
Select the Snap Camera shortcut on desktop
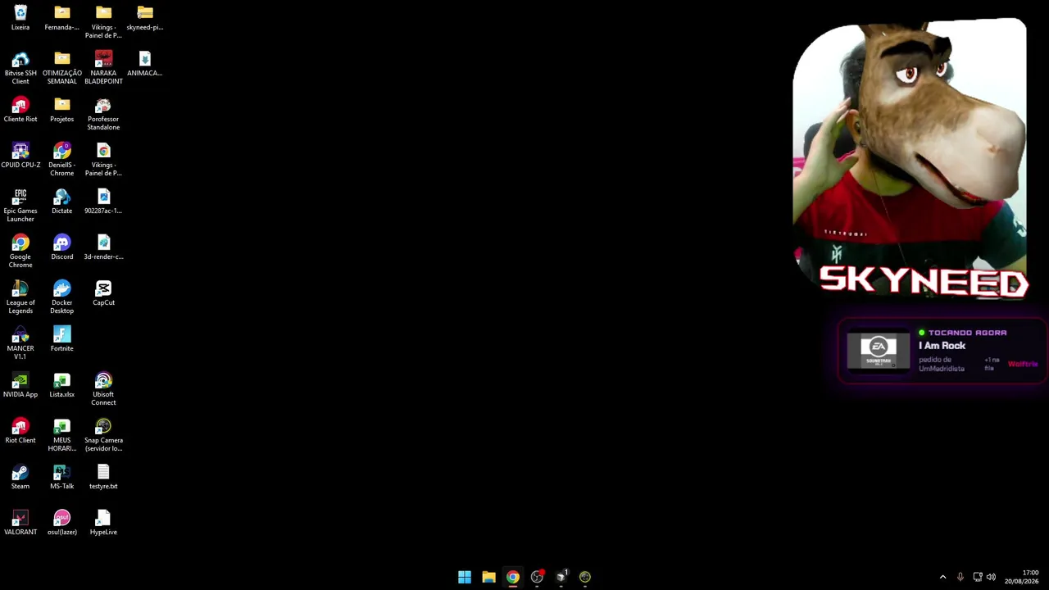click(x=103, y=435)
